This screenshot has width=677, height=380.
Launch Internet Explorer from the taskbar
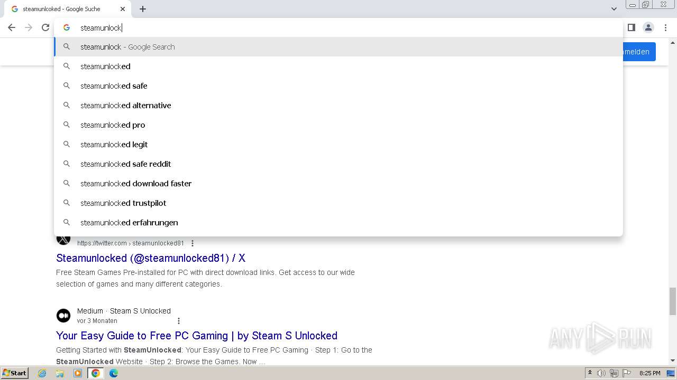42,373
